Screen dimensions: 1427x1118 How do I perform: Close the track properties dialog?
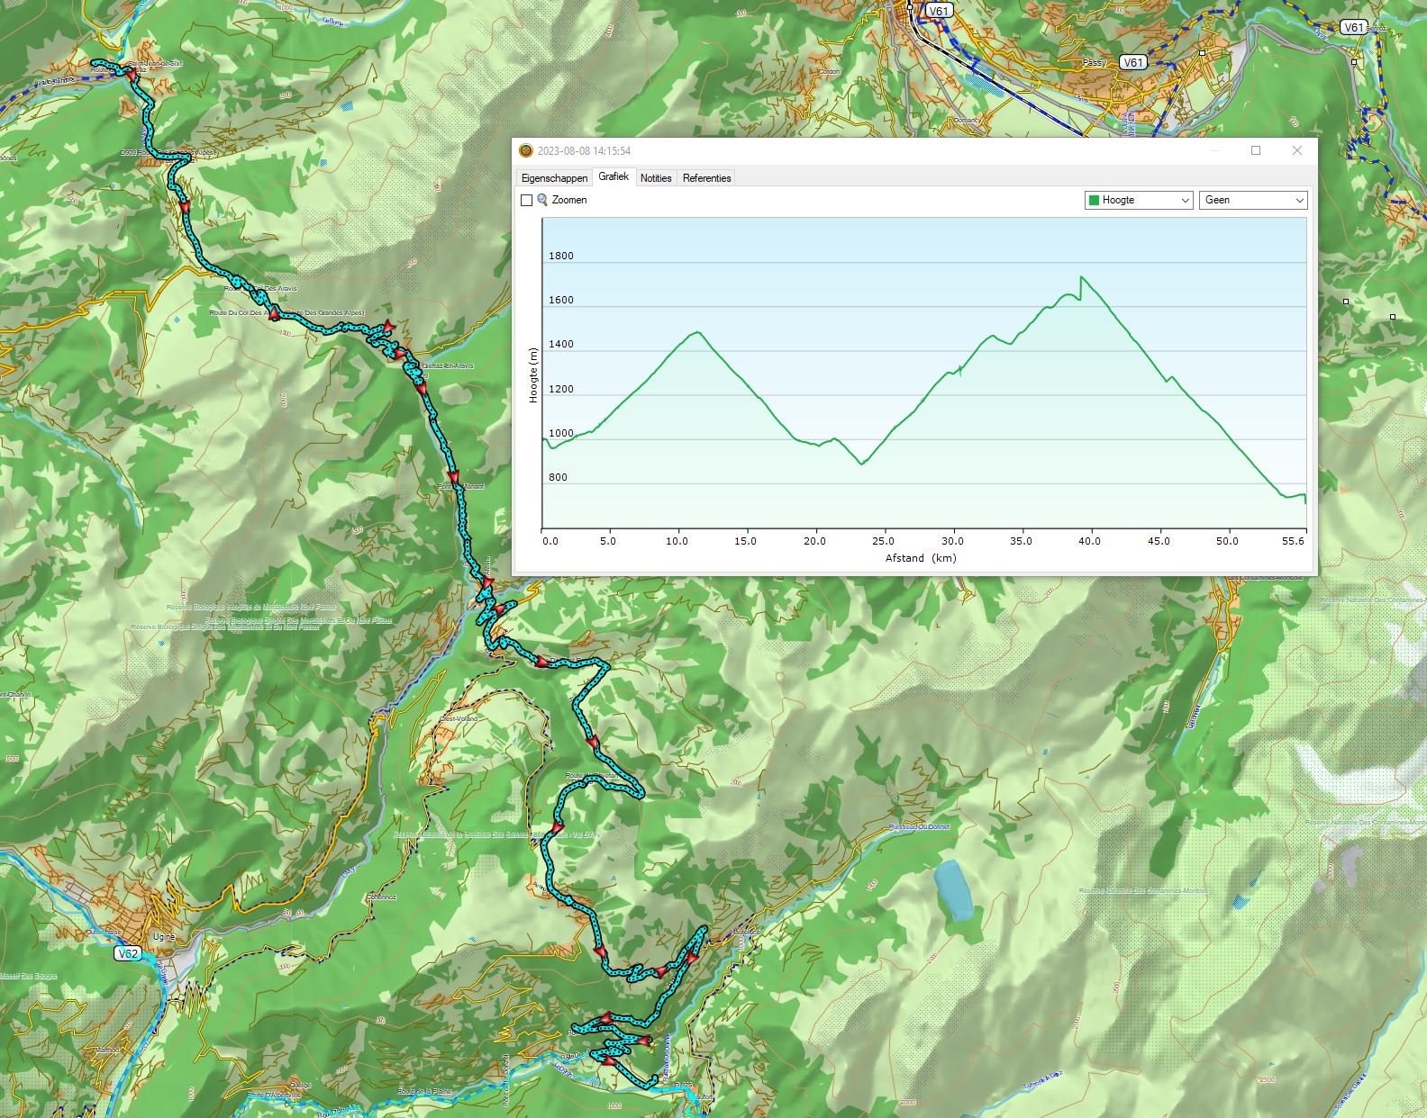[x=1297, y=150]
